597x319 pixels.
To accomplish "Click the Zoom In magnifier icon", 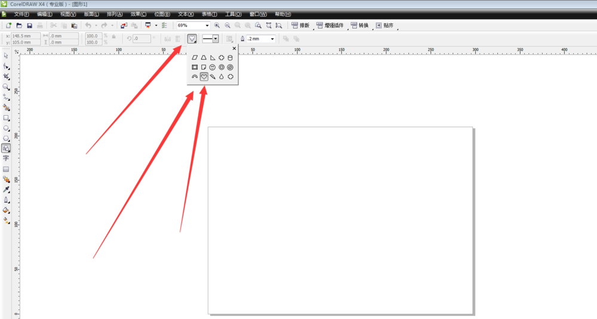I will point(217,26).
